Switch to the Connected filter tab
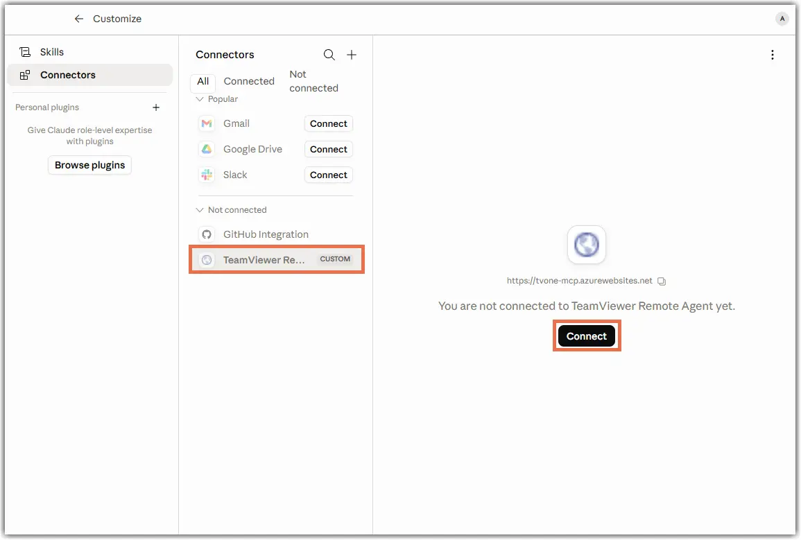The width and height of the screenshot is (801, 540). 249,82
